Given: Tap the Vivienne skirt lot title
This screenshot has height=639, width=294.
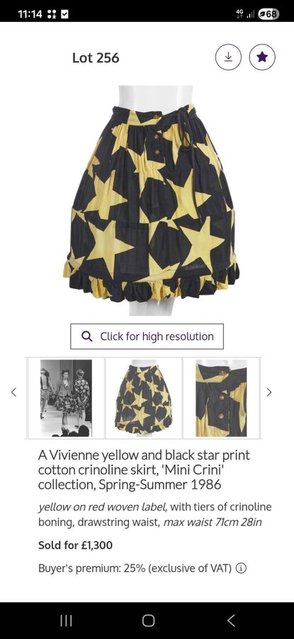Looking at the screenshot, I should click(145, 469).
